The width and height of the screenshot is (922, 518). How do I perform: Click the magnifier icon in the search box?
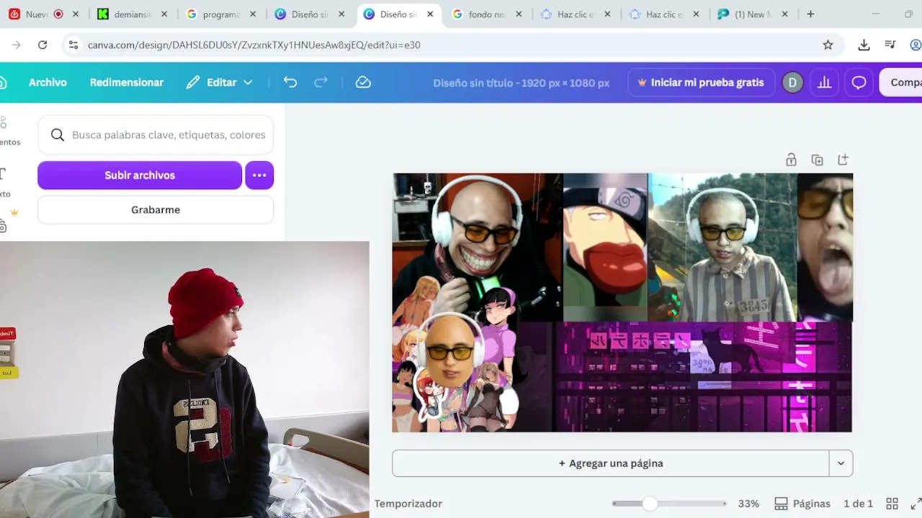click(x=58, y=135)
